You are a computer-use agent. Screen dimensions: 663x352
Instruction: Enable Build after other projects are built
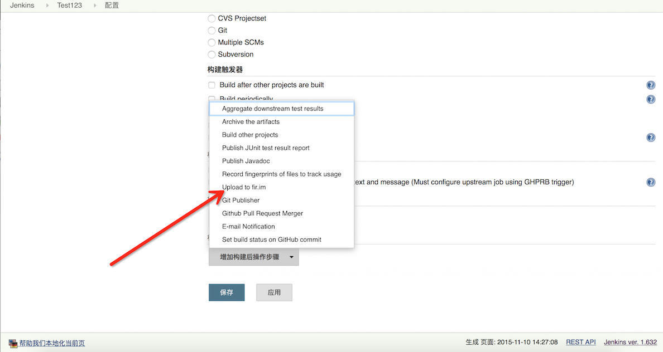click(x=212, y=85)
